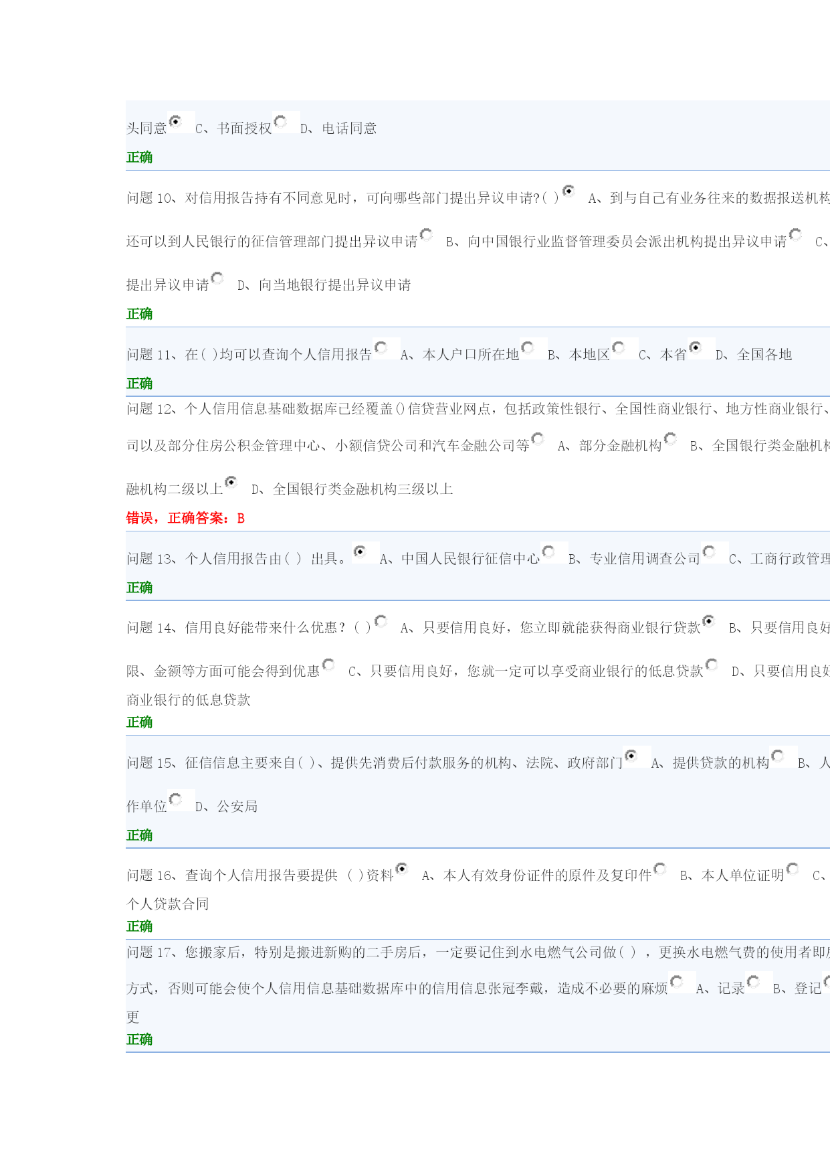Screen dimensions: 830x1174
Task: Choose option B、向中国银行业监督管理委员会派出机构
Action: [x=426, y=234]
